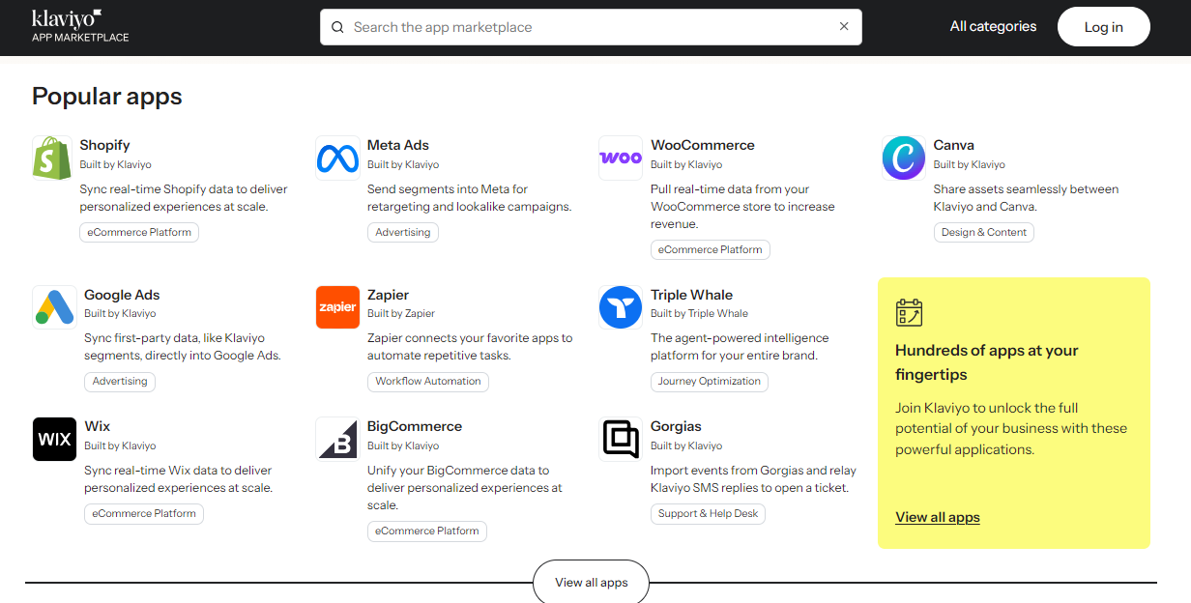This screenshot has width=1191, height=603.
Task: Clear the search field with the X icon
Action: tap(844, 26)
